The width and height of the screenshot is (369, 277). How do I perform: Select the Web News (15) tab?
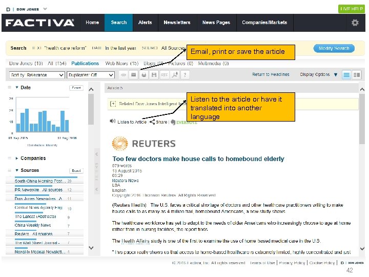pos(121,64)
